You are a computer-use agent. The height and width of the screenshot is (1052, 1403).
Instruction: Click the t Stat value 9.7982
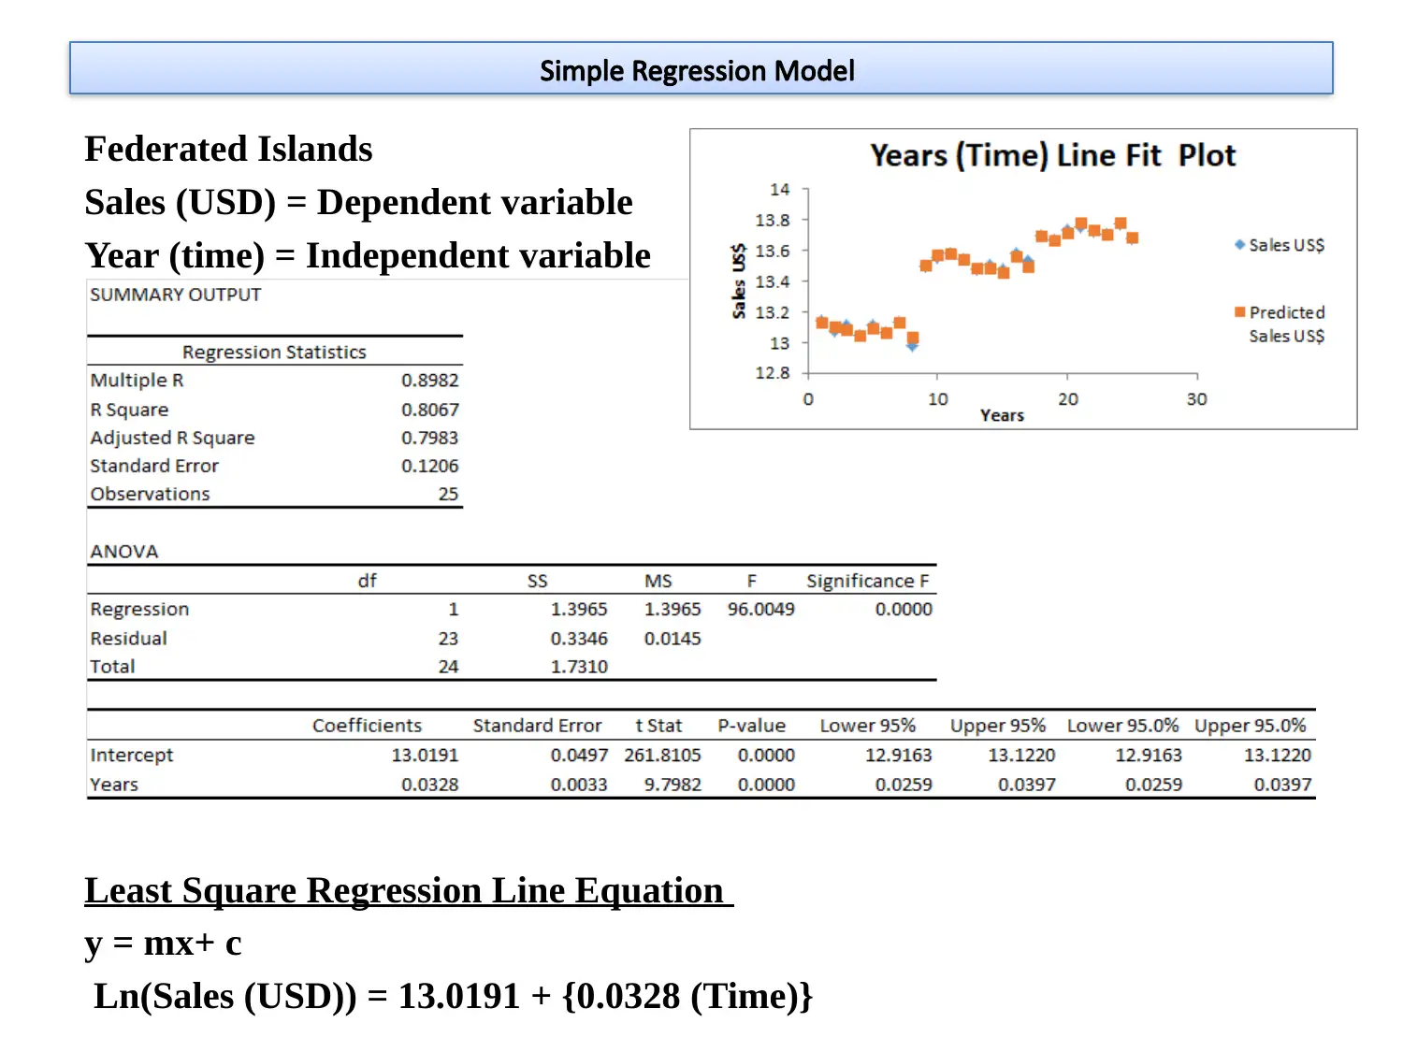click(x=673, y=785)
